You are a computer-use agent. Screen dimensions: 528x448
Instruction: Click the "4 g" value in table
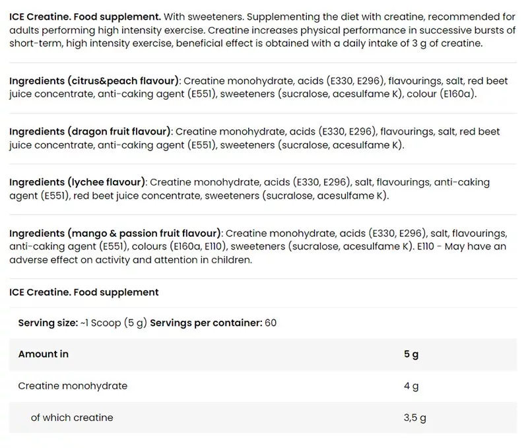pyautogui.click(x=411, y=386)
